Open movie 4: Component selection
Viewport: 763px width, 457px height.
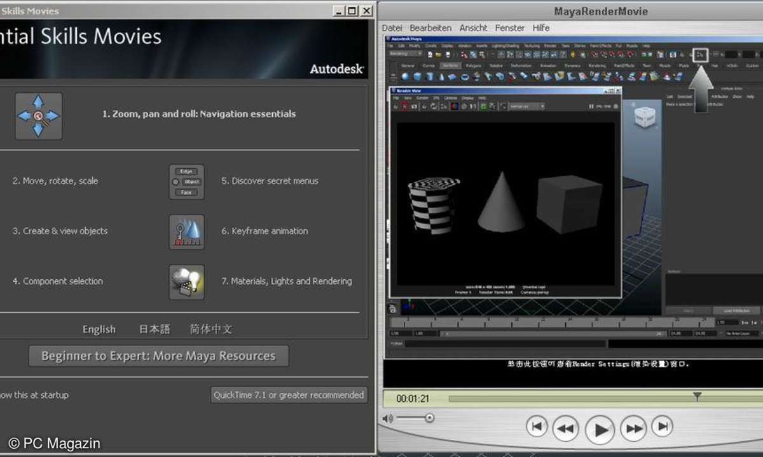[57, 281]
